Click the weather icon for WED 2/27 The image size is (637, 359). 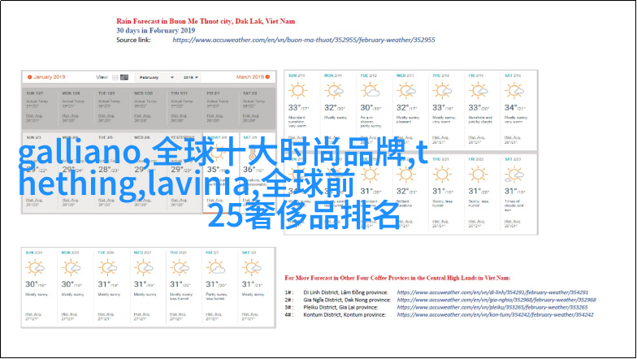(x=143, y=268)
